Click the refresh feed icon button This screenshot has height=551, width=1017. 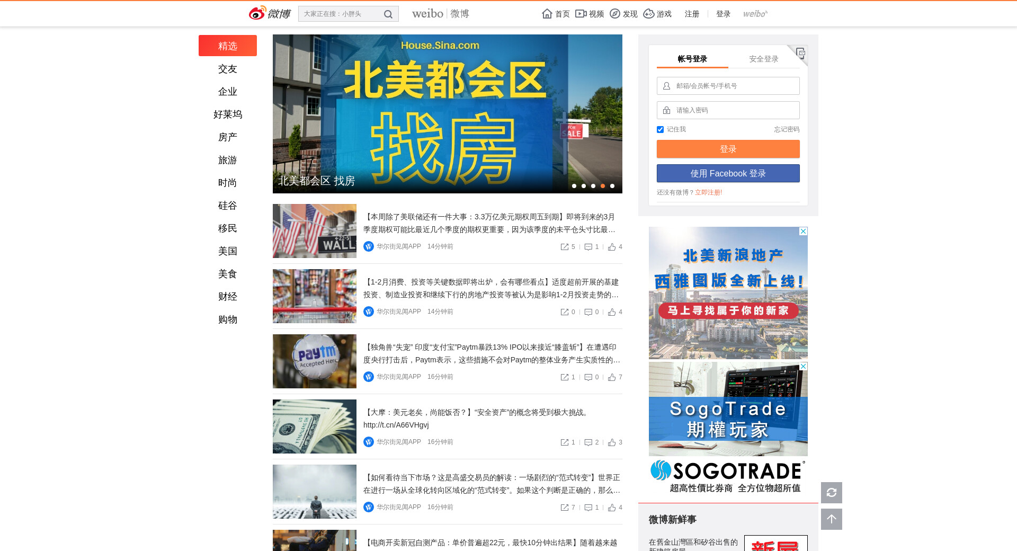[831, 493]
